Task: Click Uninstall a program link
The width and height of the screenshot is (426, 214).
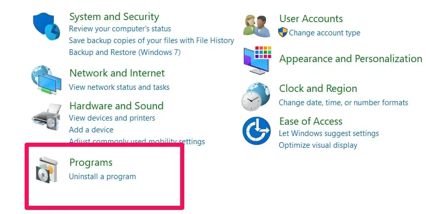Action: pos(102,177)
